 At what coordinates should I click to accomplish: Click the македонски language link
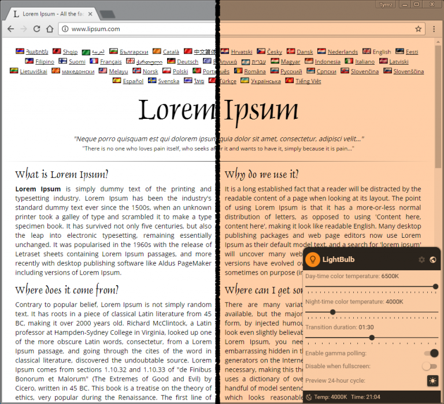78,72
